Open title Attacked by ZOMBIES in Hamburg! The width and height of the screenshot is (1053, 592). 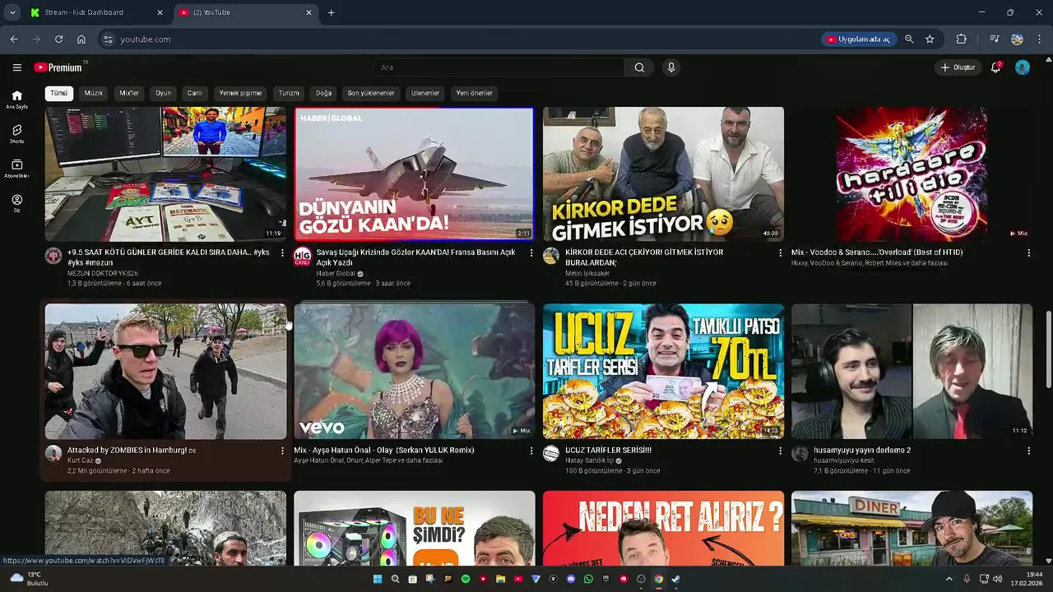click(127, 451)
